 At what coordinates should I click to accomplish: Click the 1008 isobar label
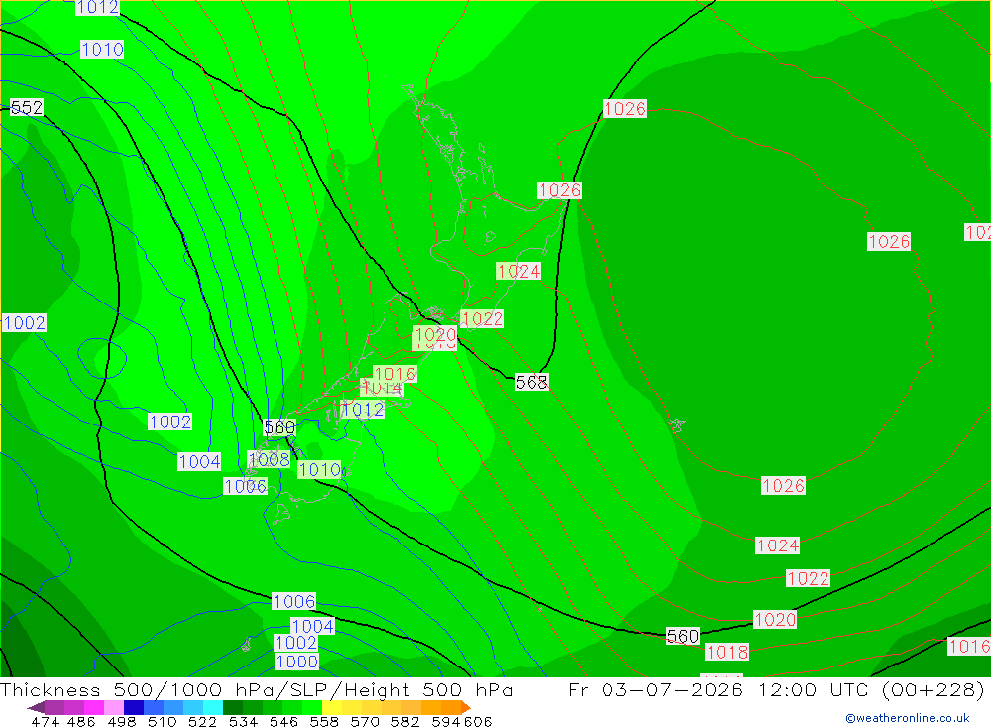[x=270, y=459]
